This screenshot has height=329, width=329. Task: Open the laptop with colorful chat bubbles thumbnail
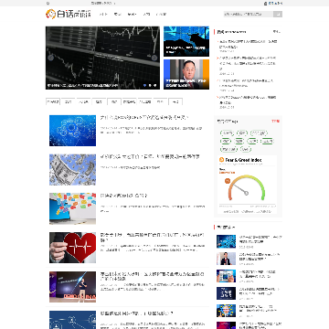[72, 208]
